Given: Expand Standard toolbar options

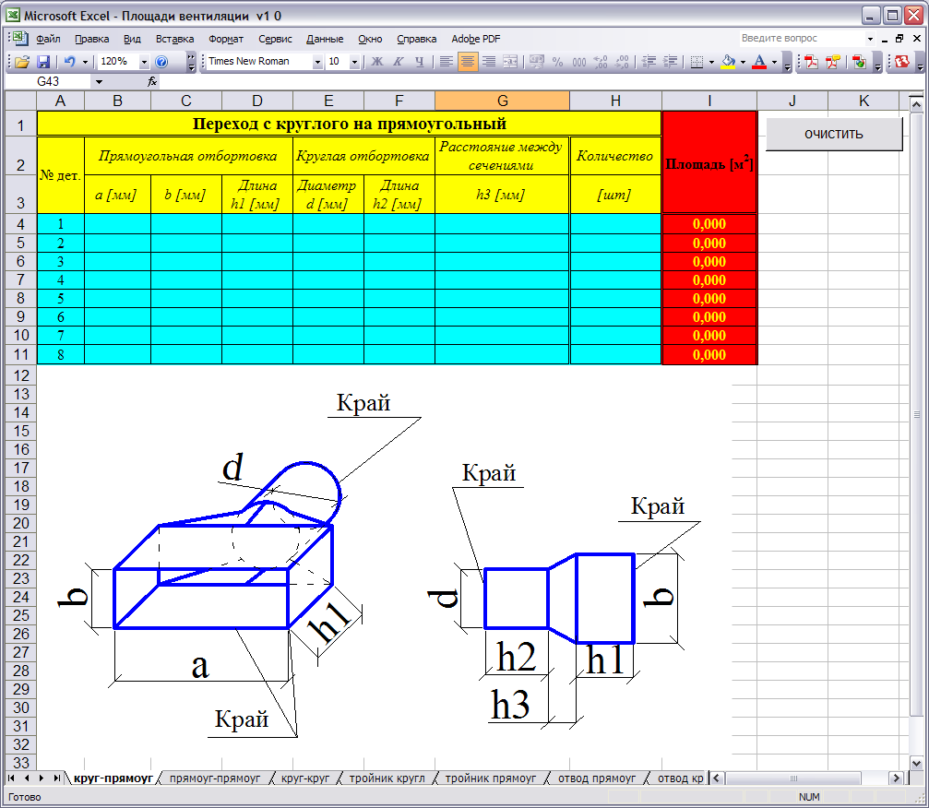Looking at the screenshot, I should click(x=191, y=62).
